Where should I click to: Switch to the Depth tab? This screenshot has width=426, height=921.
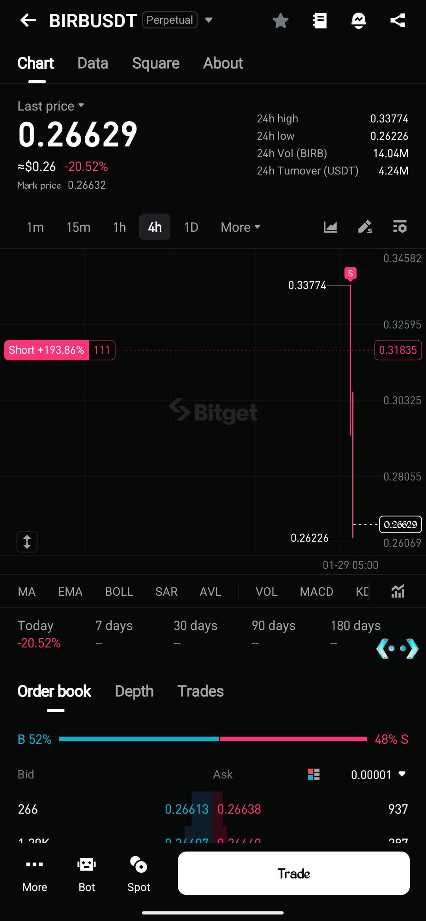click(134, 691)
